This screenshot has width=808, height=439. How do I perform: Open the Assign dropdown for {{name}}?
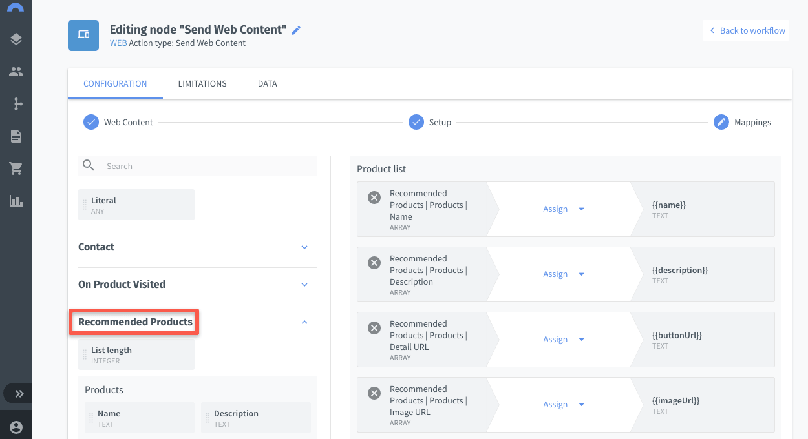coord(564,209)
